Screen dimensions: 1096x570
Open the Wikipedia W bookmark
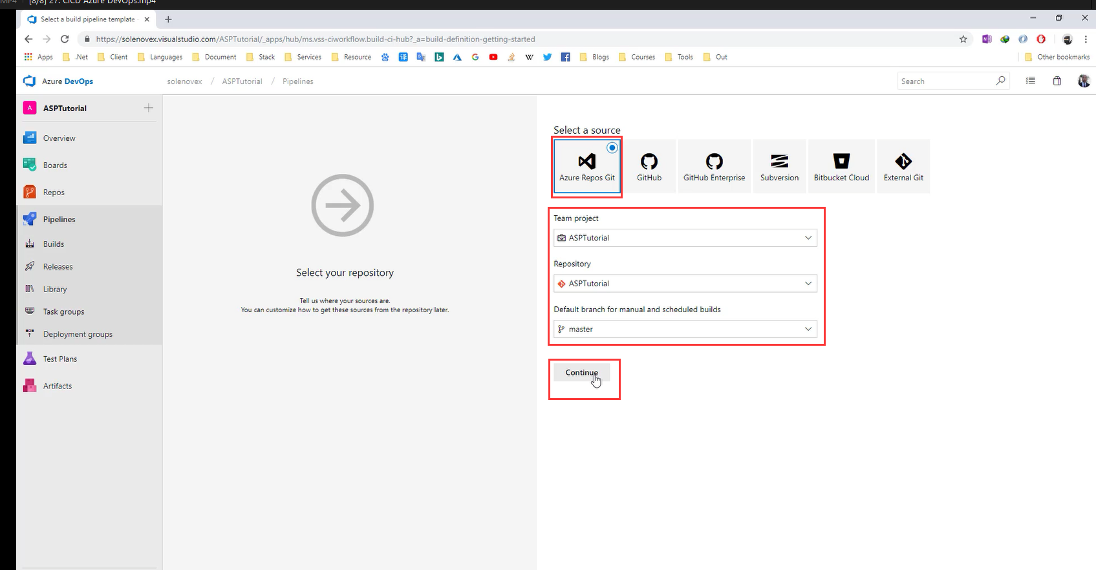(530, 57)
